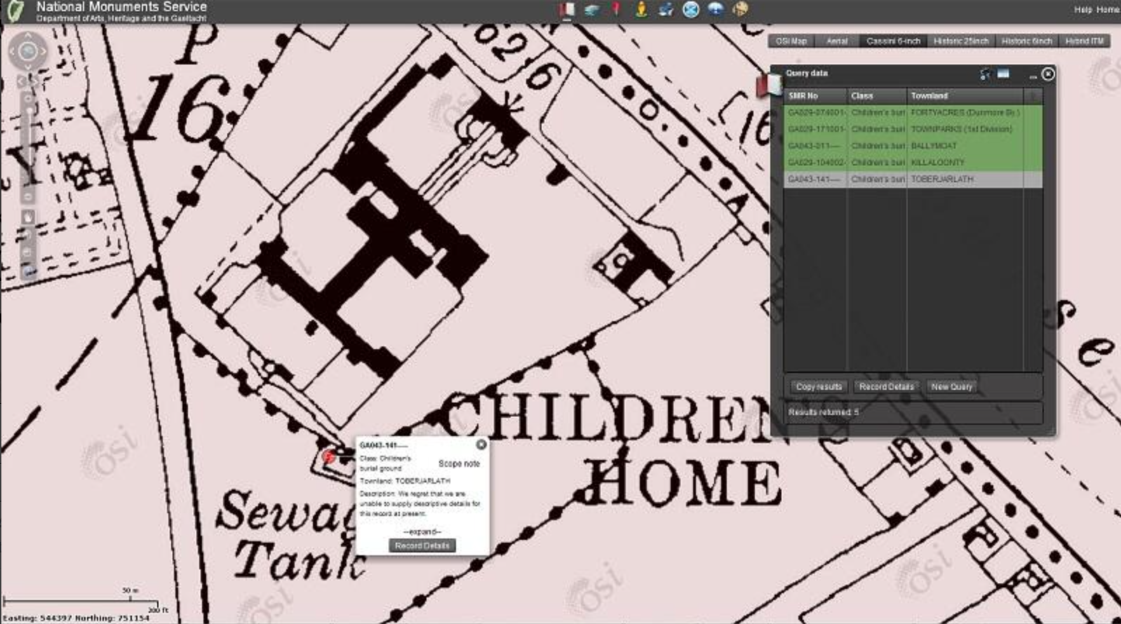Switch to Aerial basemap
Screen dimensions: 1121x624
pos(836,41)
